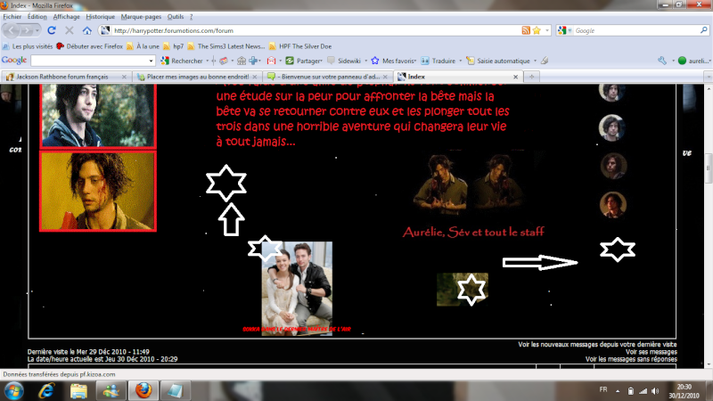The image size is (713, 401).
Task: Click Voir les messages sans réponses link
Action: 631,359
